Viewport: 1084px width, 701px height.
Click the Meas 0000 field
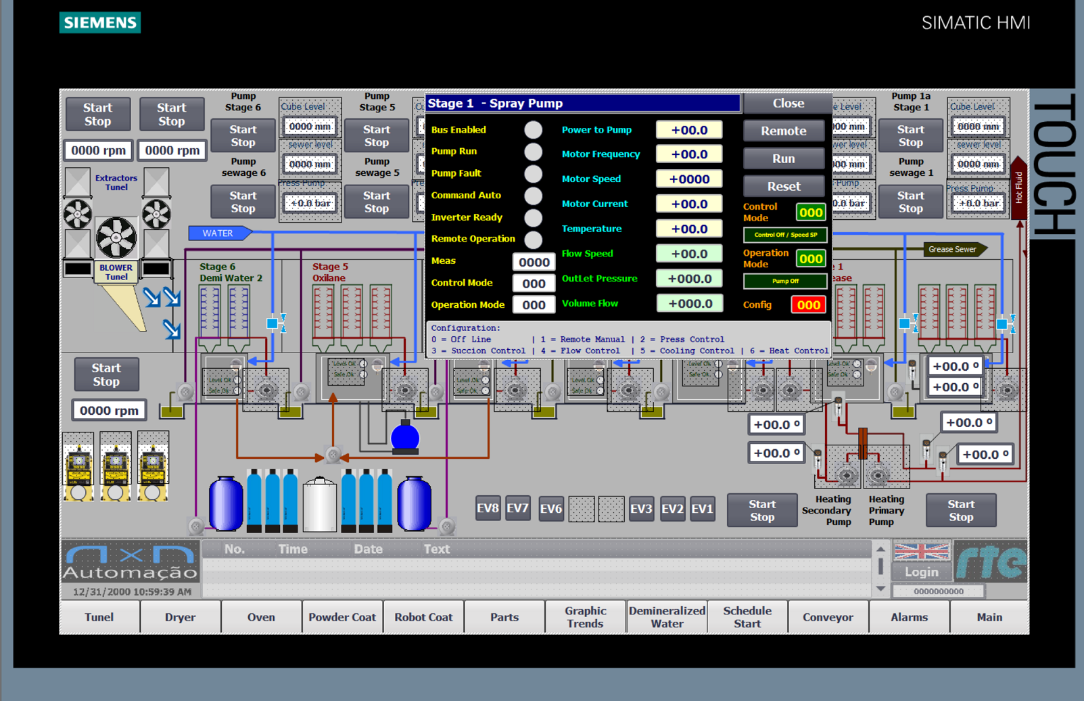pos(534,262)
